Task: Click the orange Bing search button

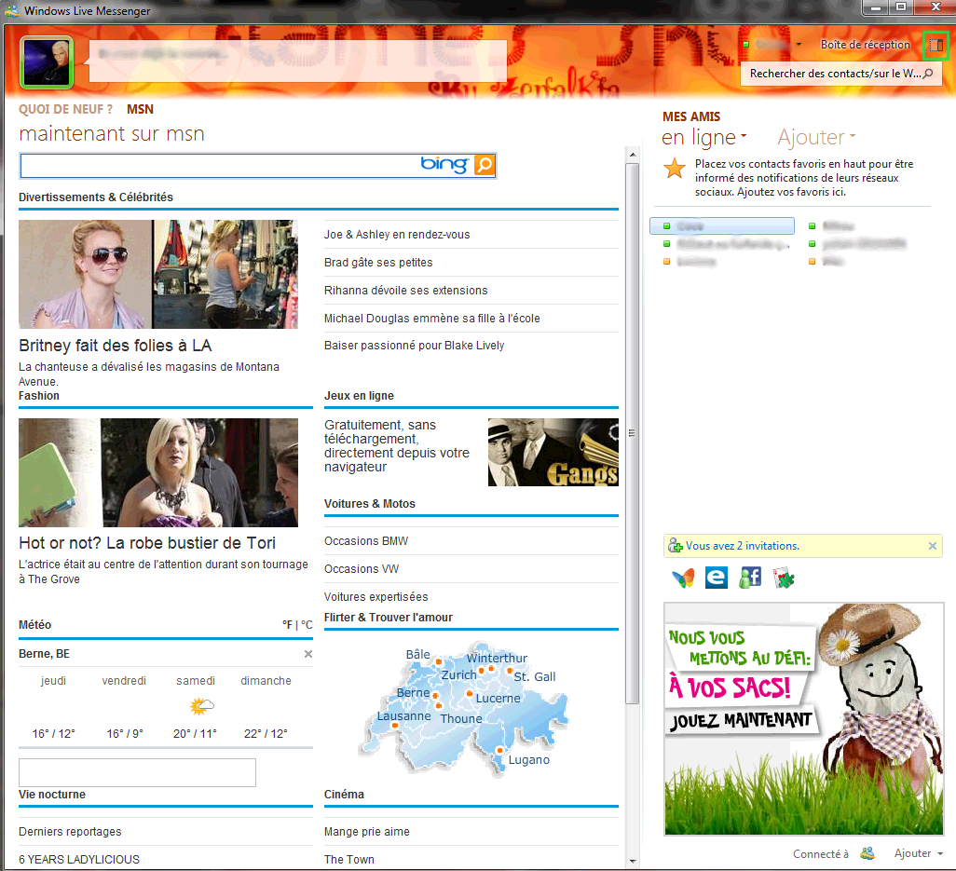Action: pyautogui.click(x=485, y=165)
